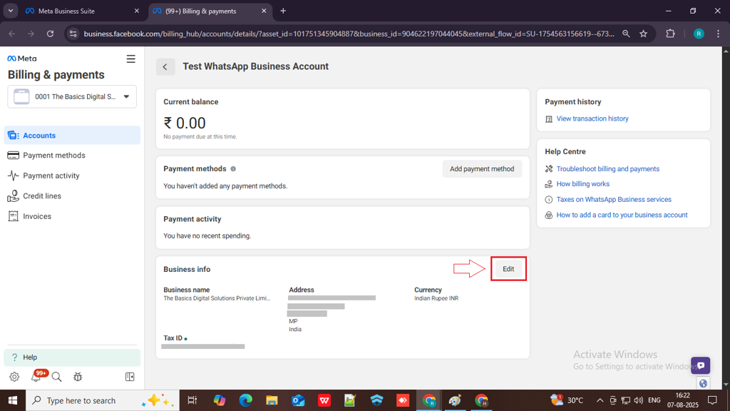Open the tab search dropdown arrow

click(10, 11)
